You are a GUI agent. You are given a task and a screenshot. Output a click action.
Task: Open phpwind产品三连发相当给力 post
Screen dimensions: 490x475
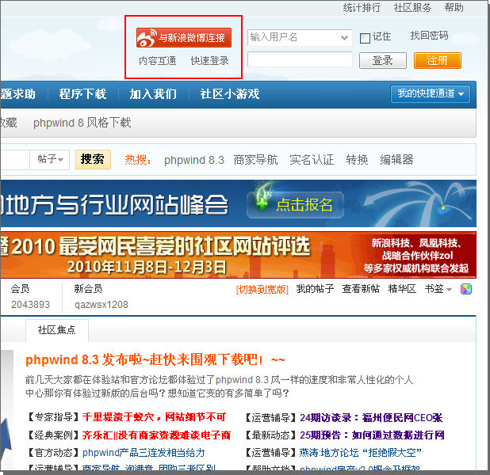click(144, 453)
